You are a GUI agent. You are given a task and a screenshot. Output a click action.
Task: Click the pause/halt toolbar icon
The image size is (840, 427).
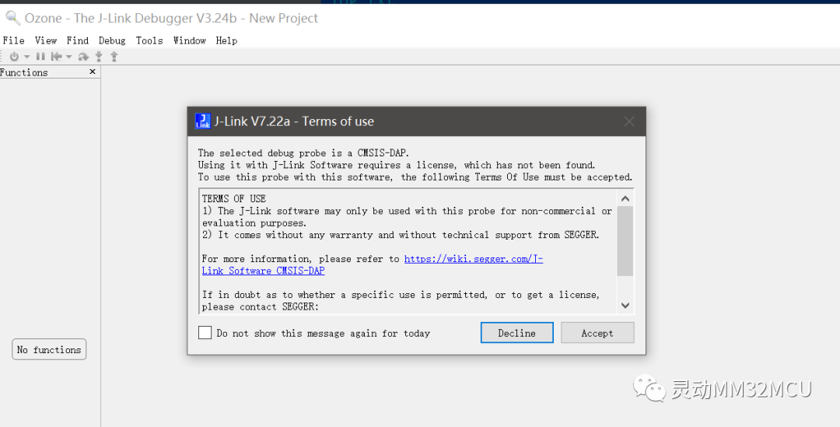pos(40,56)
